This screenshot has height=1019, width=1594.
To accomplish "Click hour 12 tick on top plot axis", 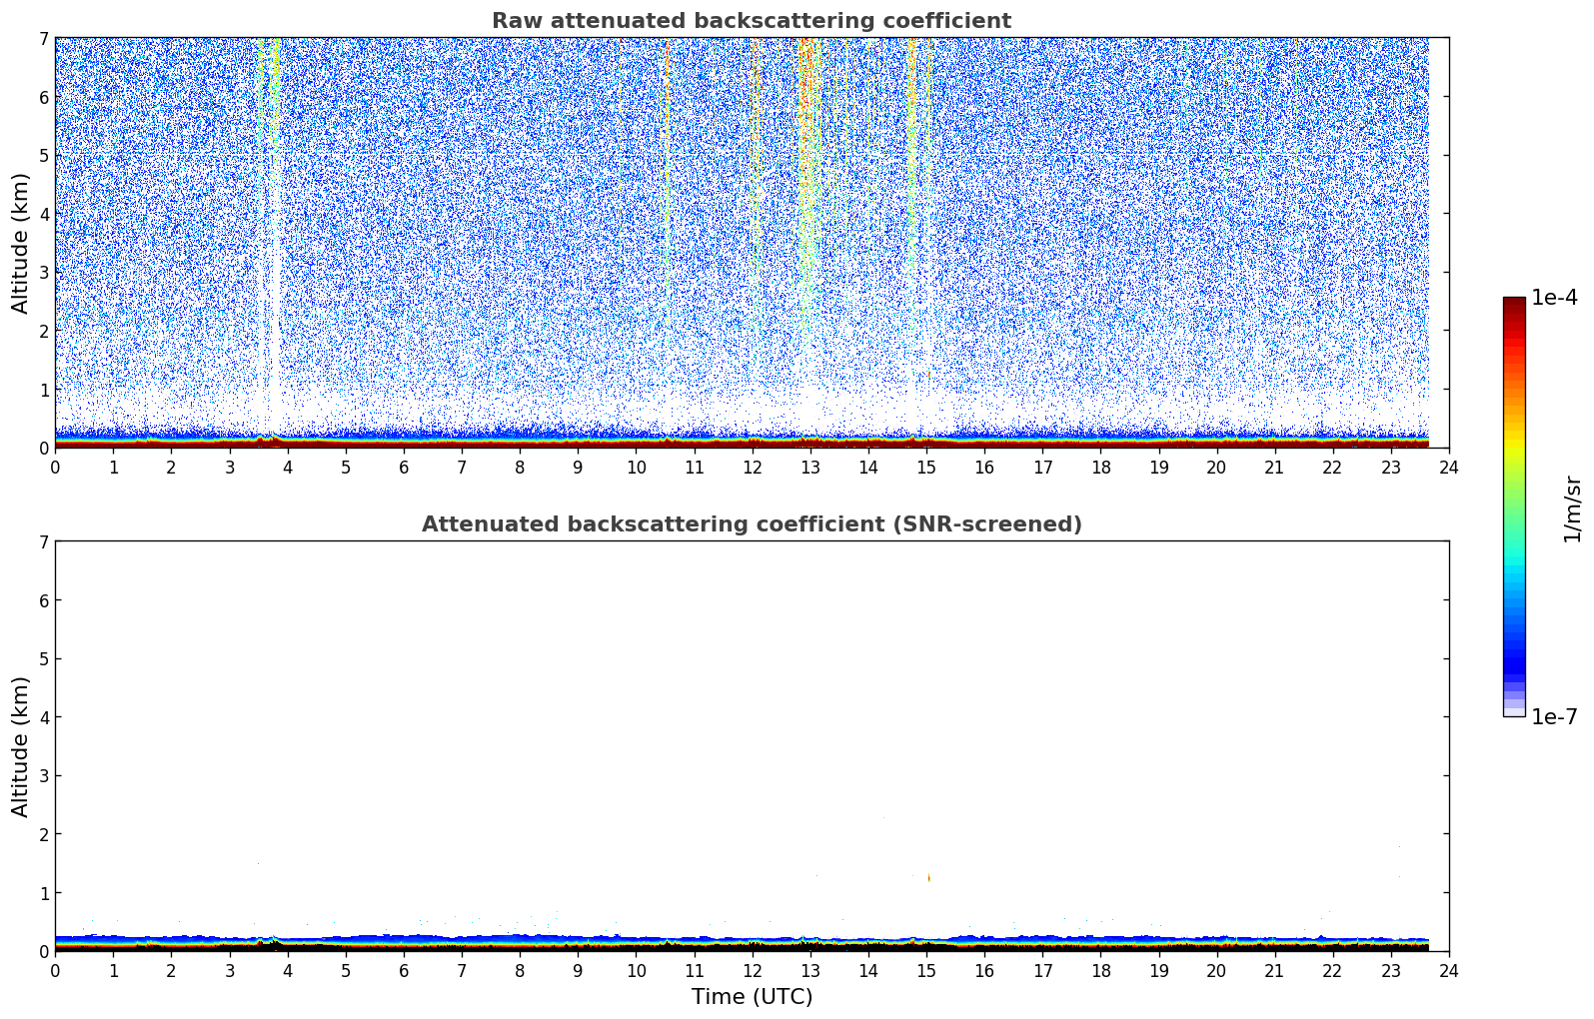I will [x=752, y=467].
